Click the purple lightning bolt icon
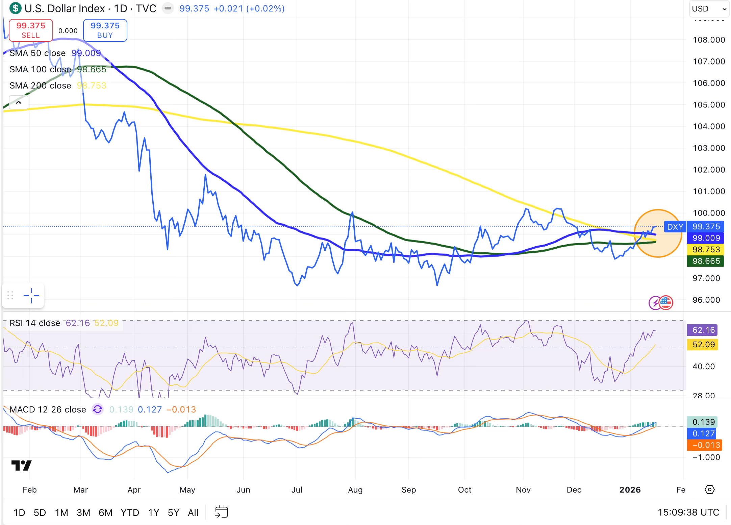Viewport: 731px width, 525px height. coord(655,303)
